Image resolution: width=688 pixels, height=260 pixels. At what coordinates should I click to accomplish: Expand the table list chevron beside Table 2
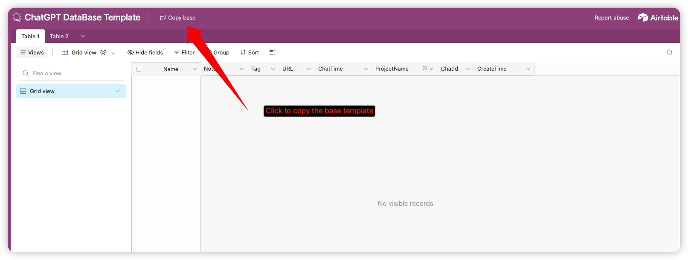83,36
